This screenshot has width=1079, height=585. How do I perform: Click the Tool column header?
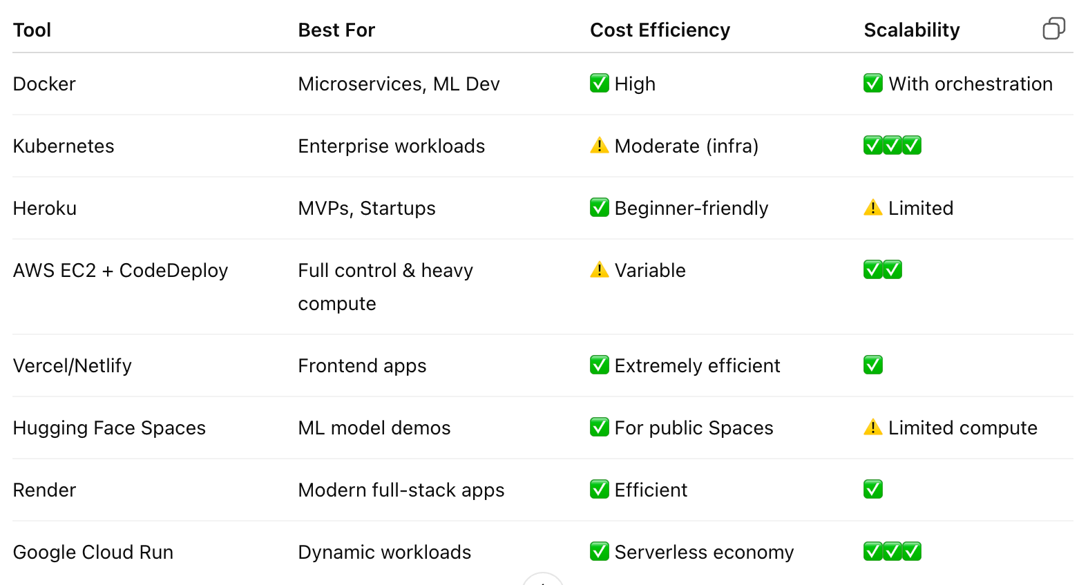tap(32, 30)
